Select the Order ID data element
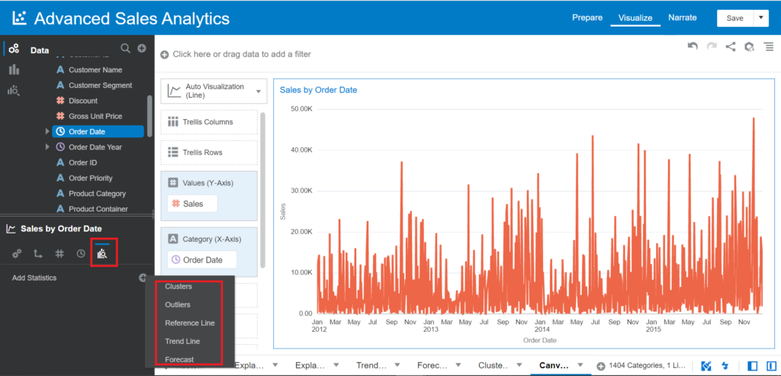 tap(82, 162)
